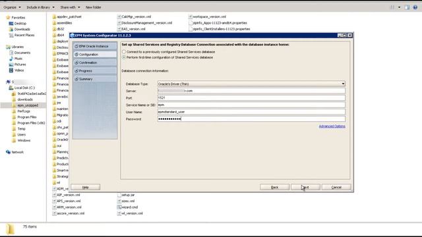Select zipinfo_ClientInstallers-11123.properties file icon
Viewport: 422px width, 237px height.
click(191, 29)
